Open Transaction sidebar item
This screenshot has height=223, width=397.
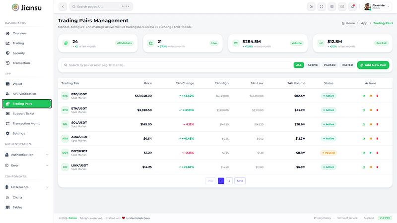[x=27, y=63]
